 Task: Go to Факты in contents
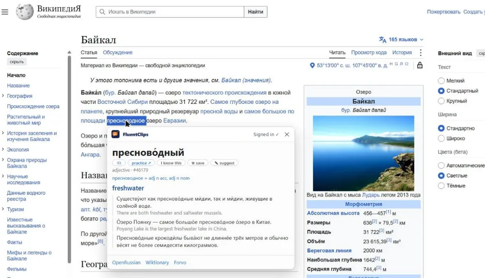pos(14,242)
